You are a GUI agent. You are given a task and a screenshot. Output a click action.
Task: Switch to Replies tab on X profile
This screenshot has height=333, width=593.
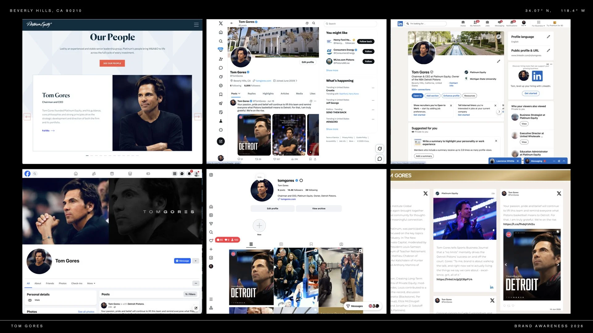point(251,93)
